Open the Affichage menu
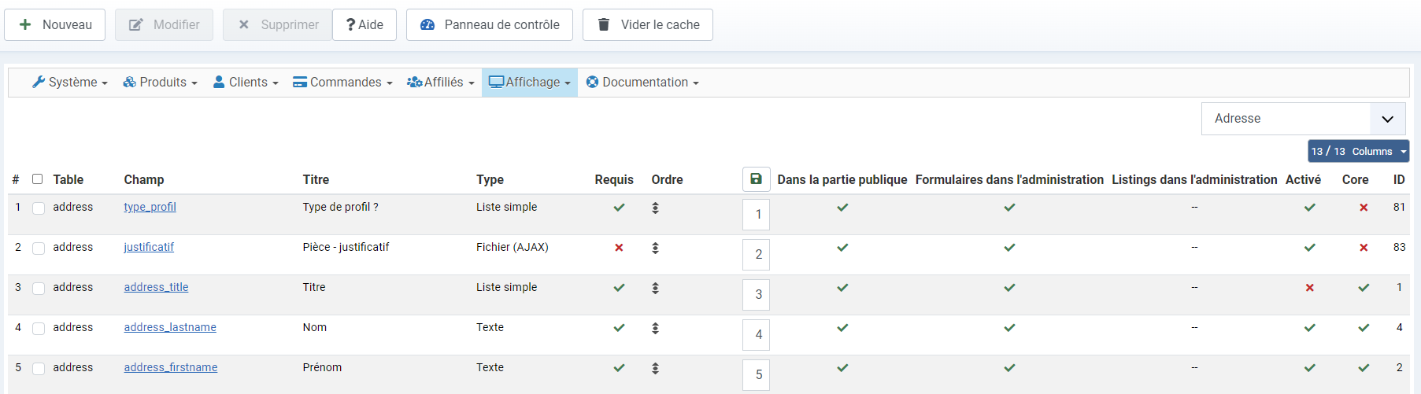This screenshot has width=1421, height=394. 530,83
